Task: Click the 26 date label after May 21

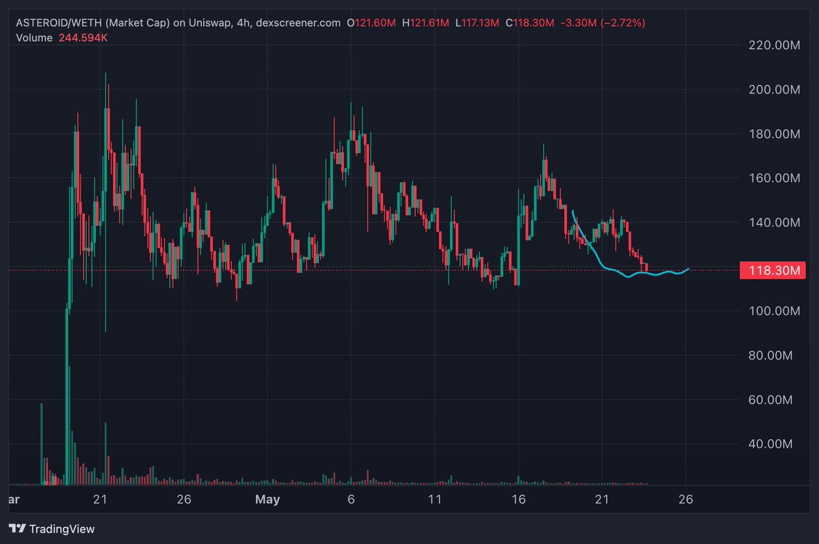Action: pos(686,500)
